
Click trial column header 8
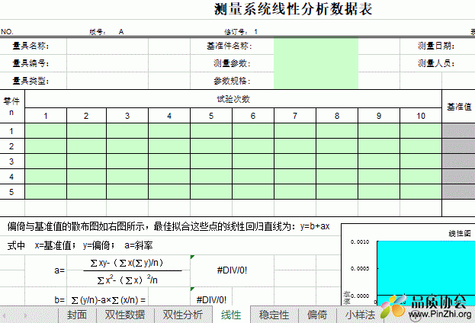[337, 116]
